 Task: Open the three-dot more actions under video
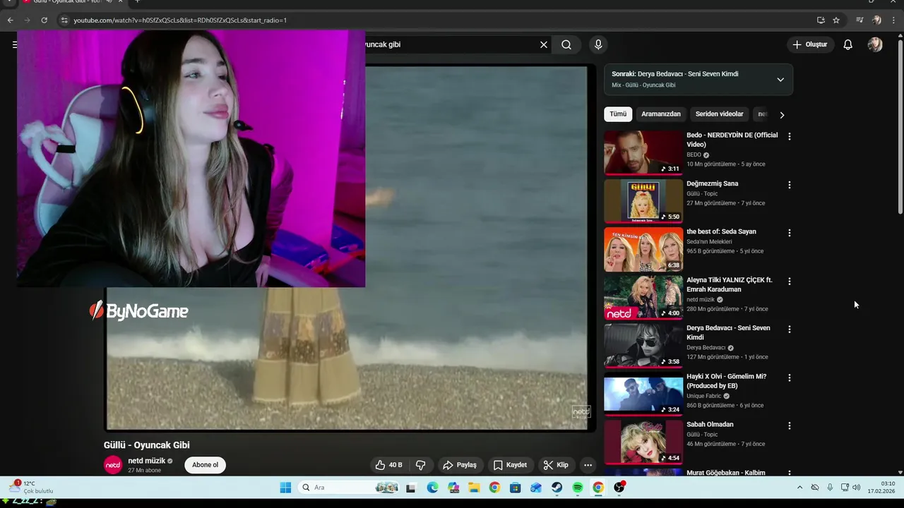point(588,465)
